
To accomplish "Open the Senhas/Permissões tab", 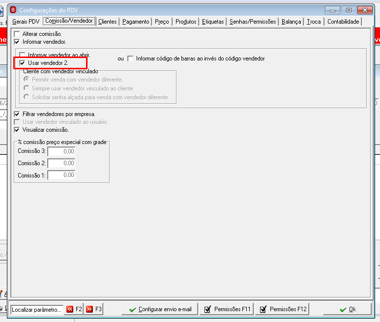I will [253, 22].
